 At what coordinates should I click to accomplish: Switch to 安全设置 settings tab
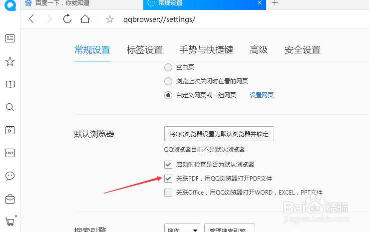pyautogui.click(x=303, y=50)
